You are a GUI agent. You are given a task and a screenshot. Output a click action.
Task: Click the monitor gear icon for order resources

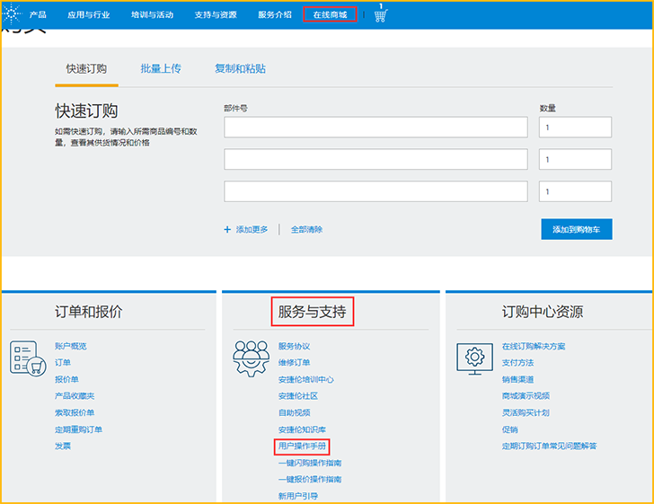(473, 357)
